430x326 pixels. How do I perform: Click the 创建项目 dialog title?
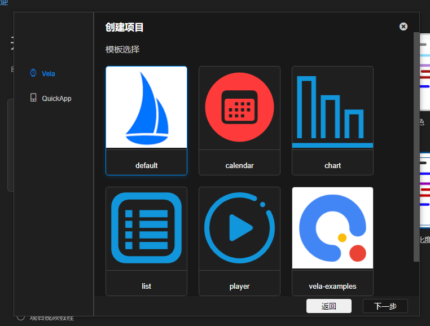tap(124, 27)
